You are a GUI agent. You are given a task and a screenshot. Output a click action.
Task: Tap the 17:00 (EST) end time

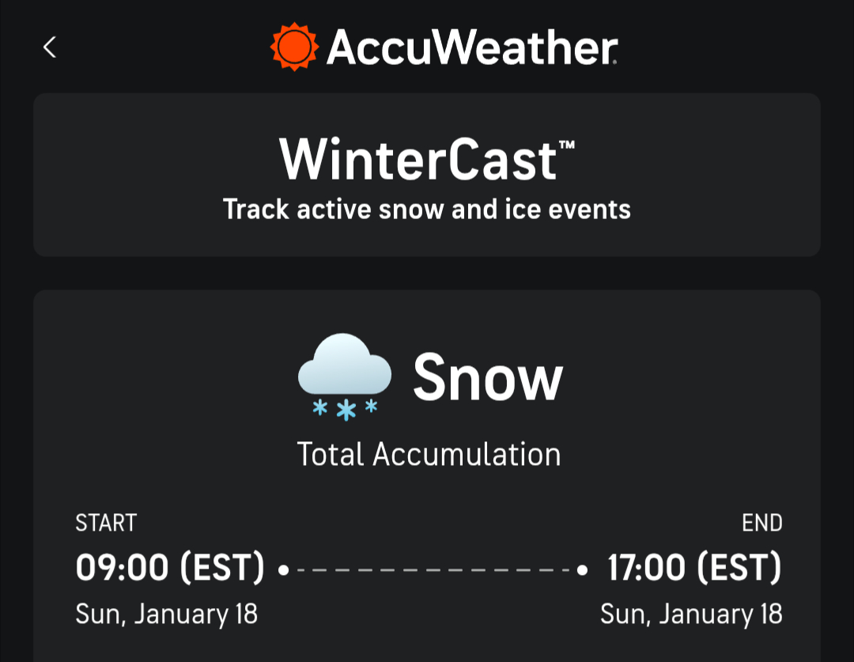tap(693, 568)
